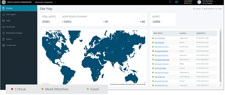
Task: Click the green marker on Australia
Action: pos(135,82)
